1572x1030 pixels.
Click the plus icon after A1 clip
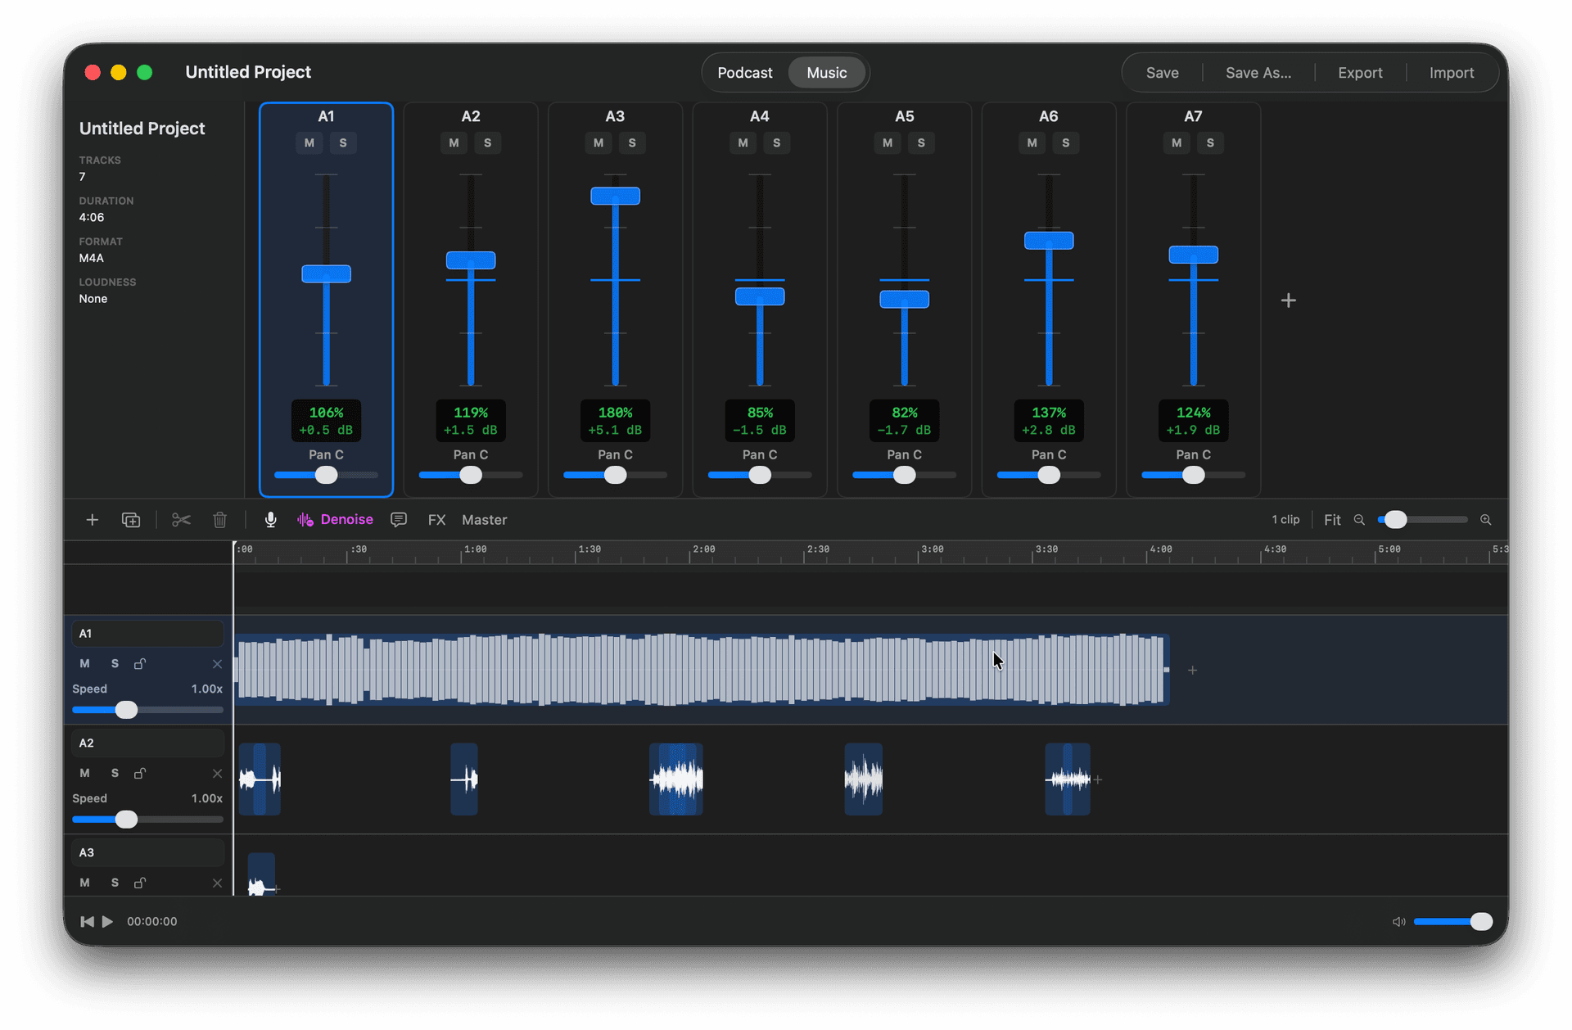(1192, 671)
